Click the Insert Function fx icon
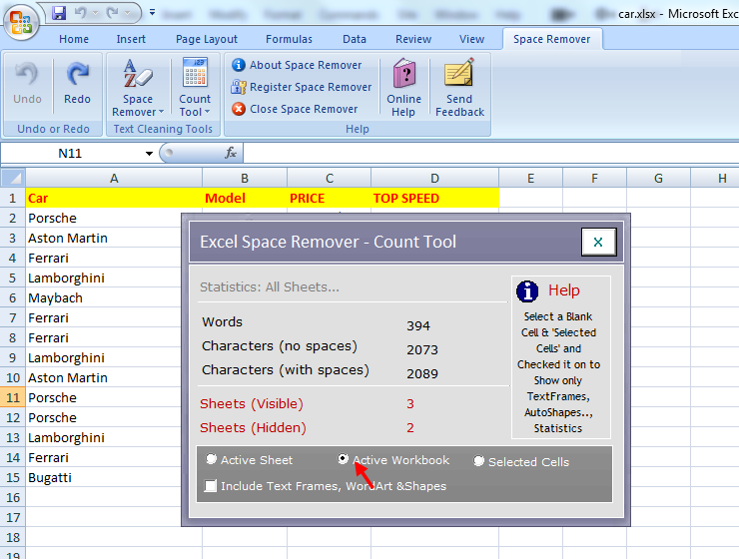739x559 pixels. pyautogui.click(x=231, y=153)
